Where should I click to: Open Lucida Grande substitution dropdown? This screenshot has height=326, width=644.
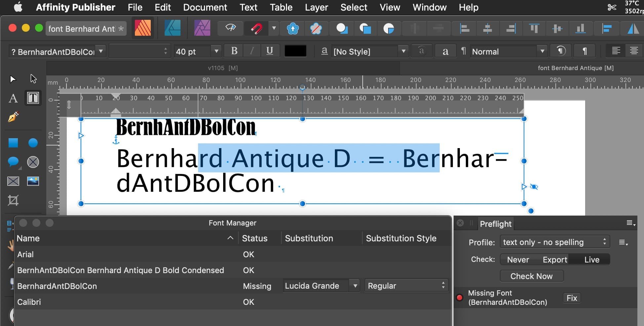click(x=355, y=286)
